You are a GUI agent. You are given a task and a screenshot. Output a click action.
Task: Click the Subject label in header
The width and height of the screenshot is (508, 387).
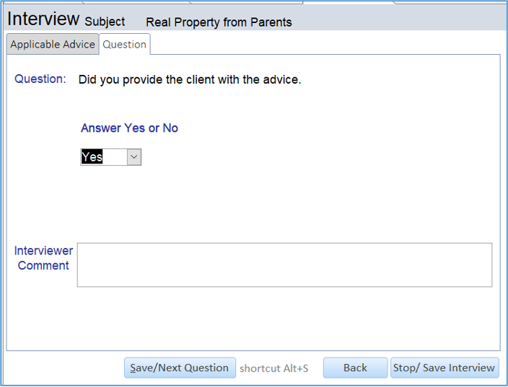tap(105, 22)
